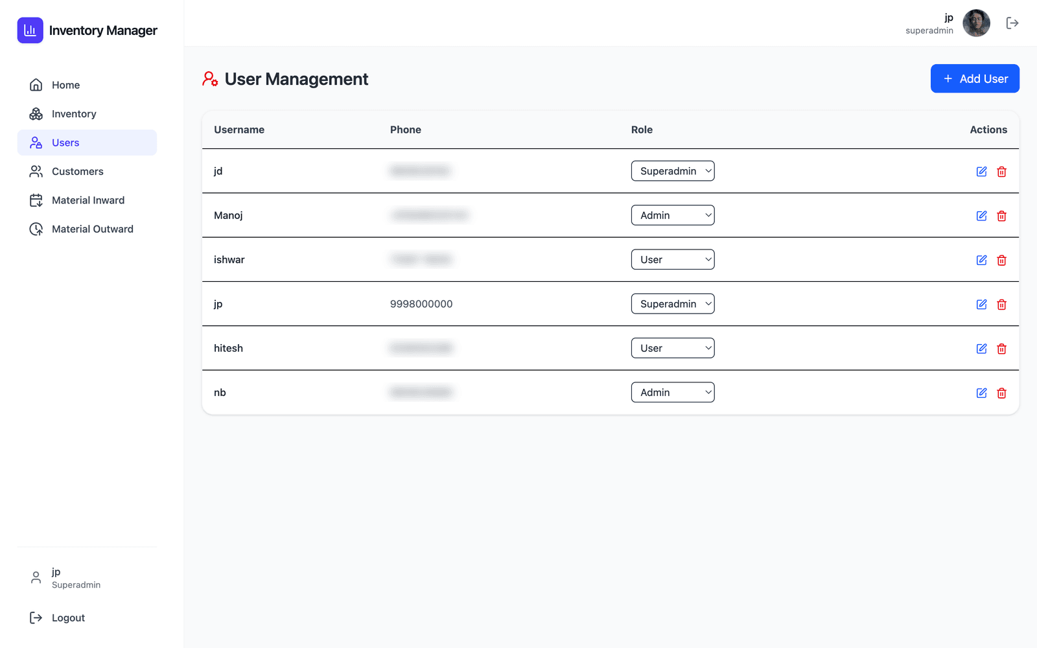The width and height of the screenshot is (1037, 648).
Task: Click the Username column header
Action: pyautogui.click(x=239, y=130)
